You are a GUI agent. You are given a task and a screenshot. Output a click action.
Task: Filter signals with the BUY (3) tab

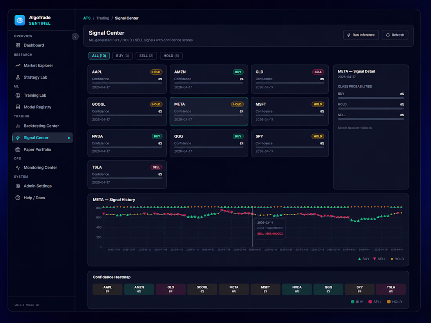click(123, 56)
